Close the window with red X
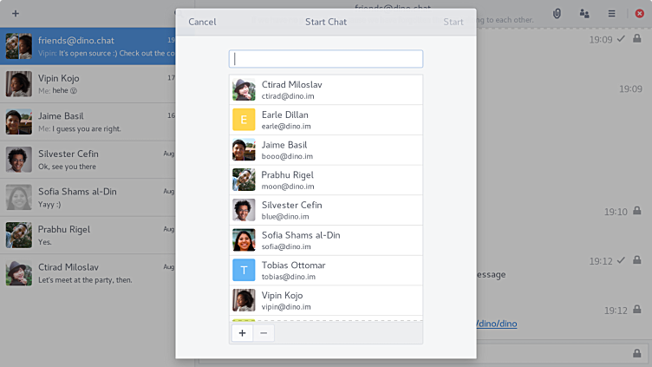652x367 pixels. click(639, 14)
